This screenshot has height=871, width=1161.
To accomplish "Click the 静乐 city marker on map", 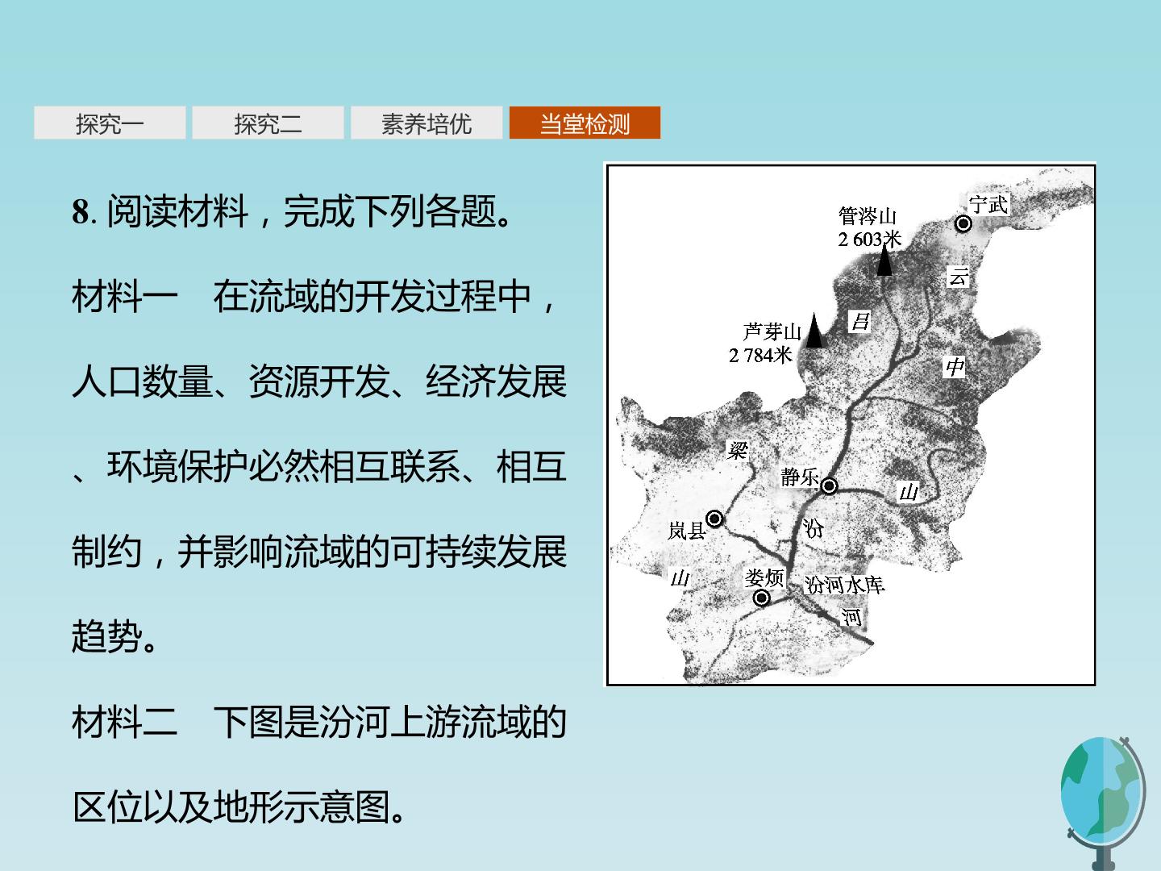I will 829,486.
